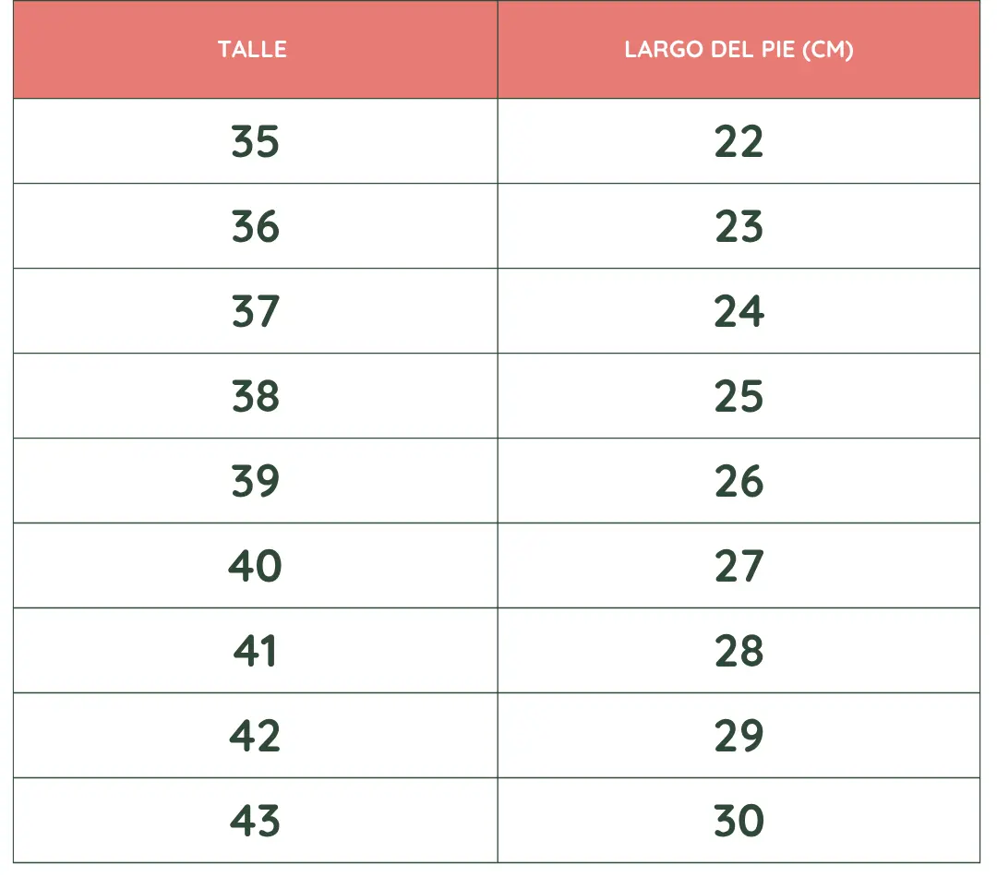Select size 37 cell
Screen dimensions: 997x877
tap(255, 311)
